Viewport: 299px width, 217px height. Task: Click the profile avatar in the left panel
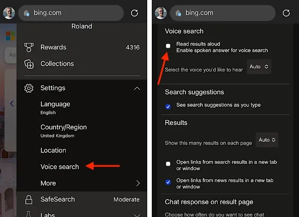click(9, 13)
